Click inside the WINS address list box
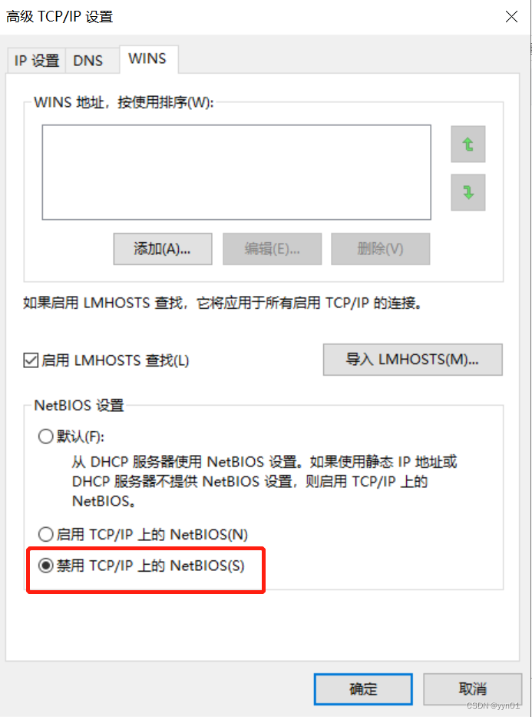 [x=236, y=172]
